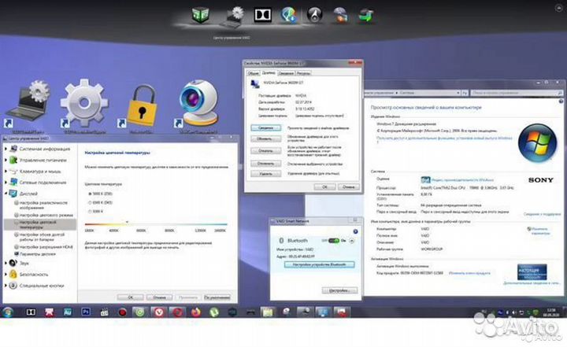Launch Photoshop from the taskbar

[86, 312]
